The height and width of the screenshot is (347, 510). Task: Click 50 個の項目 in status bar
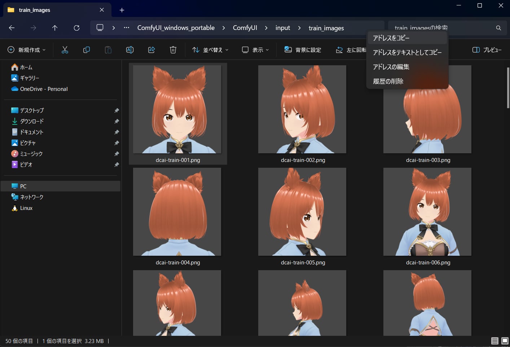pos(19,341)
